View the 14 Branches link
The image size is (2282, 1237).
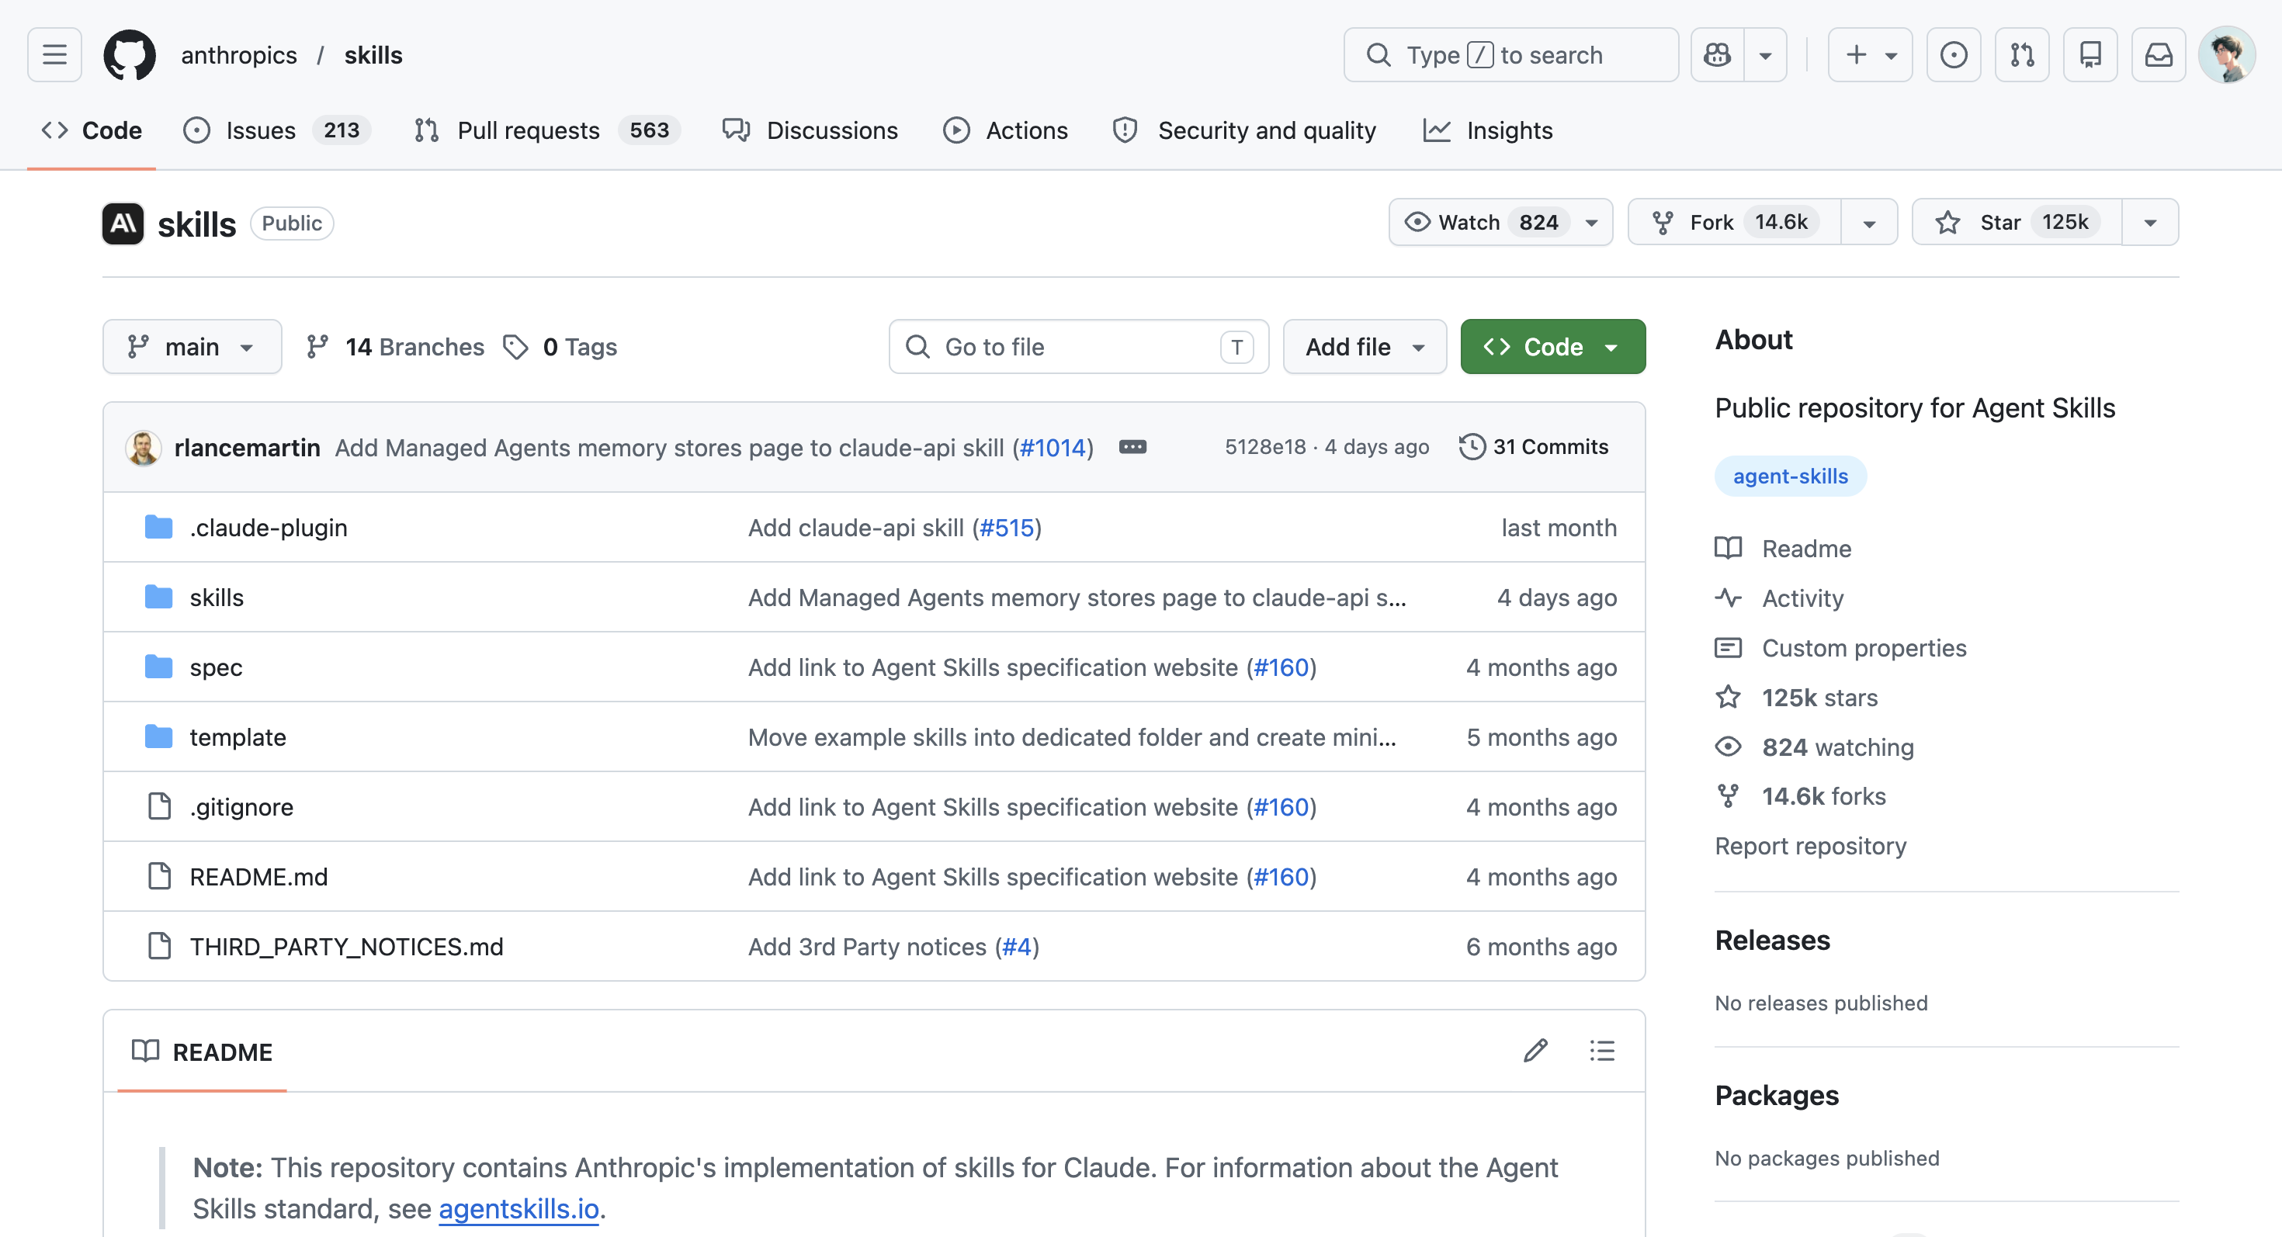click(x=394, y=346)
